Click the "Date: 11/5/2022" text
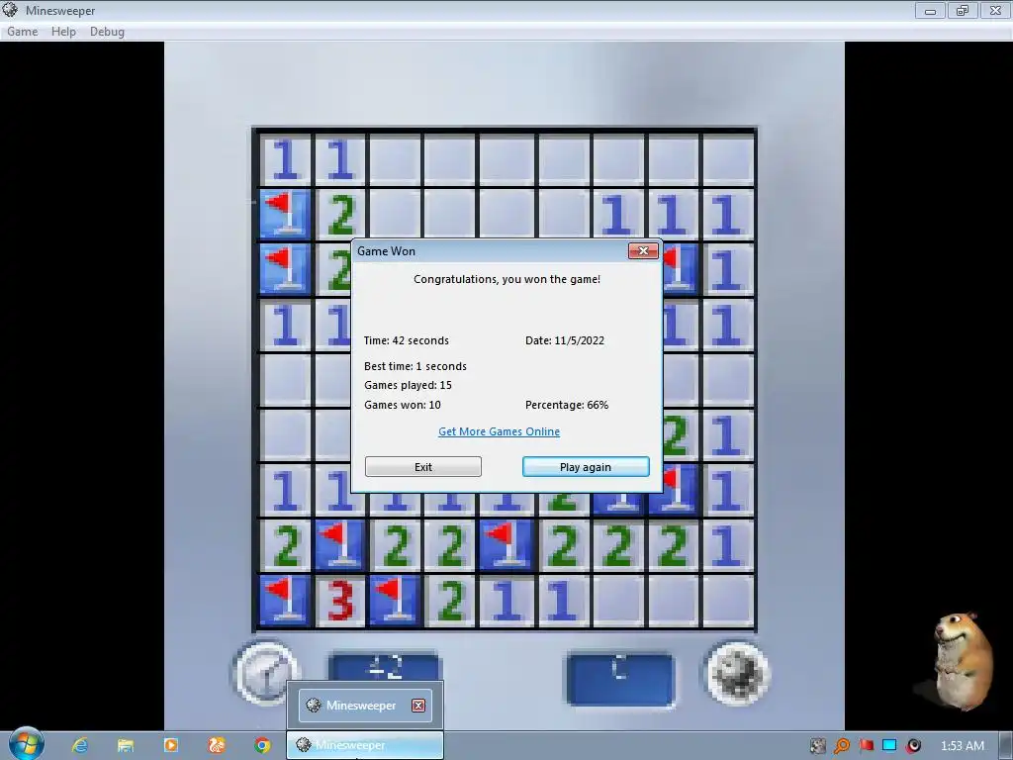The width and height of the screenshot is (1013, 760). [x=565, y=340]
